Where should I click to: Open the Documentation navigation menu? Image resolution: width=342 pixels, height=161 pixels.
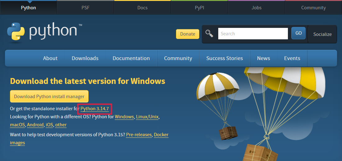click(x=131, y=58)
